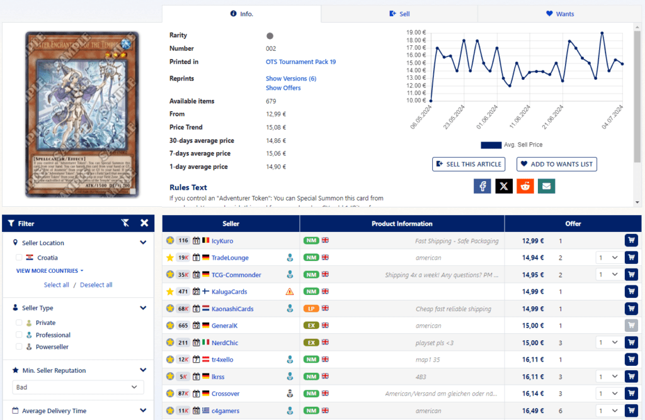
Task: Add Crossover's offer to the cart
Action: 631,394
